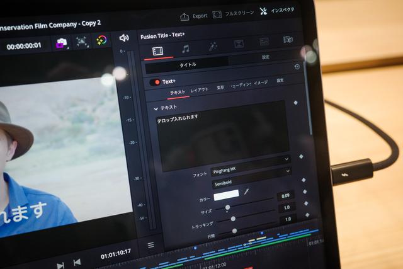Viewport: 403px width, 269px height.
Task: Open the レイアウト sub-tab
Action: (x=199, y=89)
